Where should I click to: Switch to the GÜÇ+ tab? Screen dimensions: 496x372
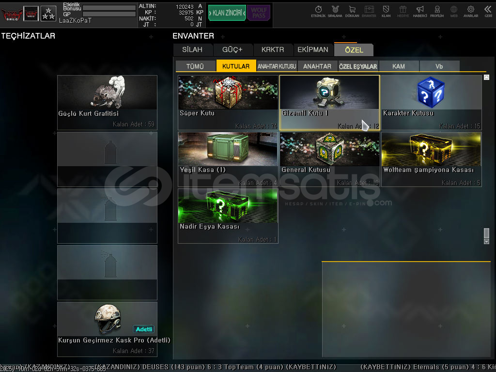pyautogui.click(x=232, y=50)
